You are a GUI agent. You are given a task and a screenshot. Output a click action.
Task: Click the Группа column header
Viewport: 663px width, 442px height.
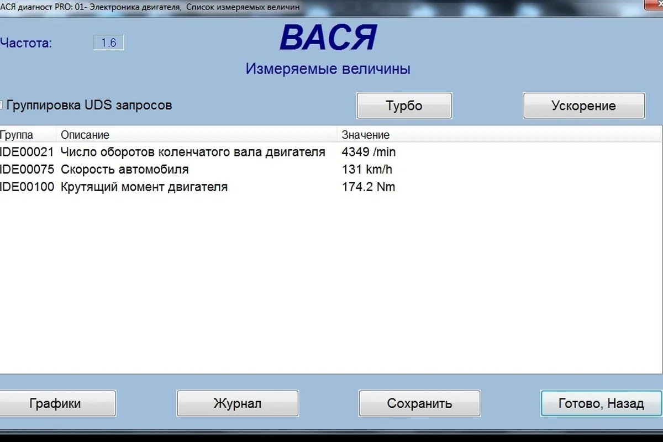tap(28, 135)
